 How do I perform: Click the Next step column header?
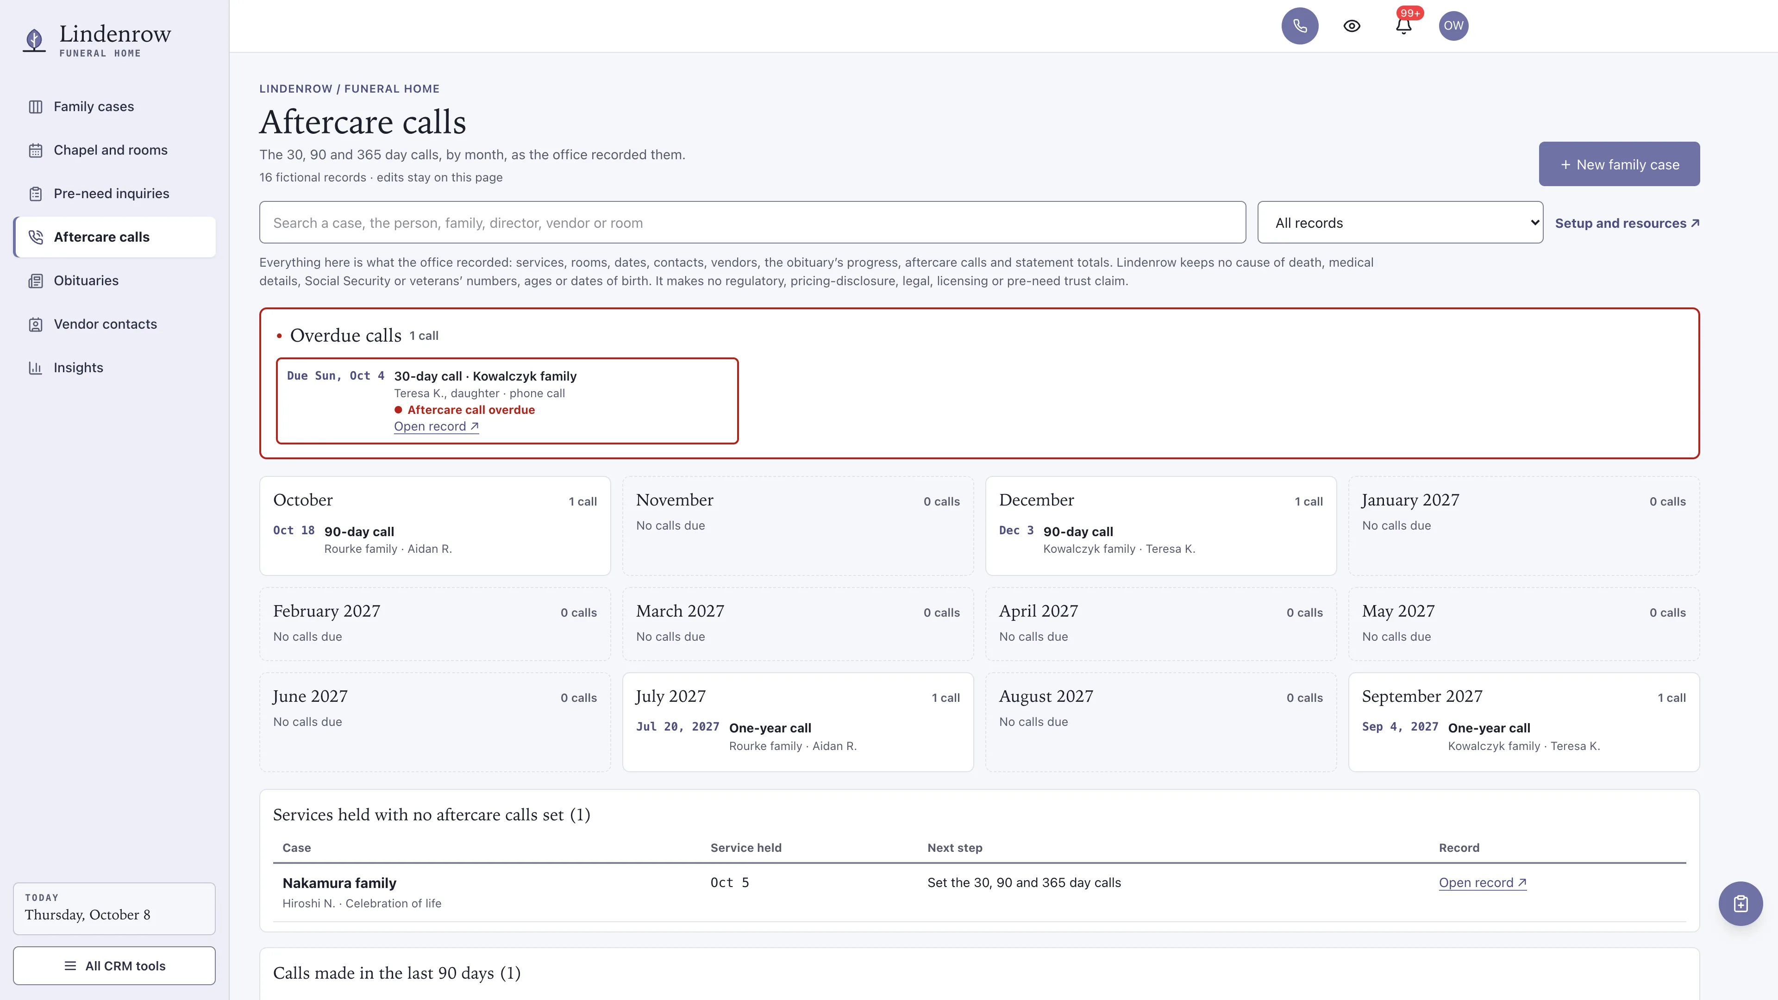(x=955, y=848)
